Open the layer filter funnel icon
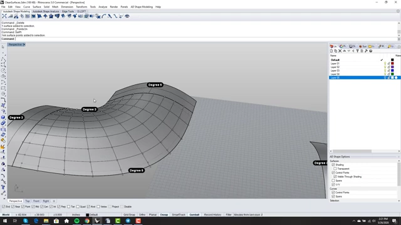Image resolution: width=401 pixels, height=225 pixels. pos(357,51)
